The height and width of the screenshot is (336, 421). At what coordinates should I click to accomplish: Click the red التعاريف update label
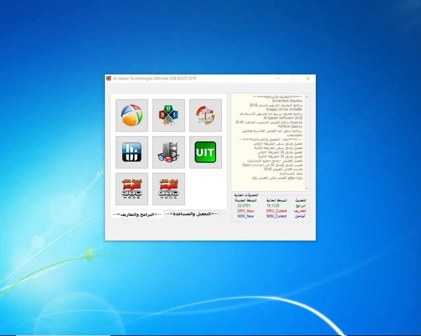(x=300, y=211)
